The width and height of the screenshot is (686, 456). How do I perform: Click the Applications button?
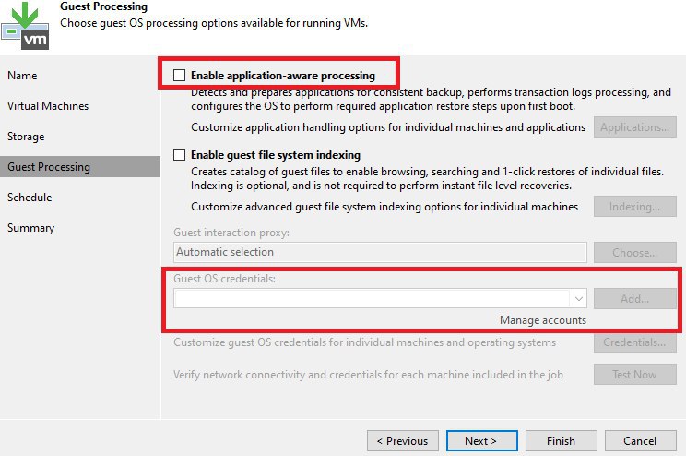635,127
